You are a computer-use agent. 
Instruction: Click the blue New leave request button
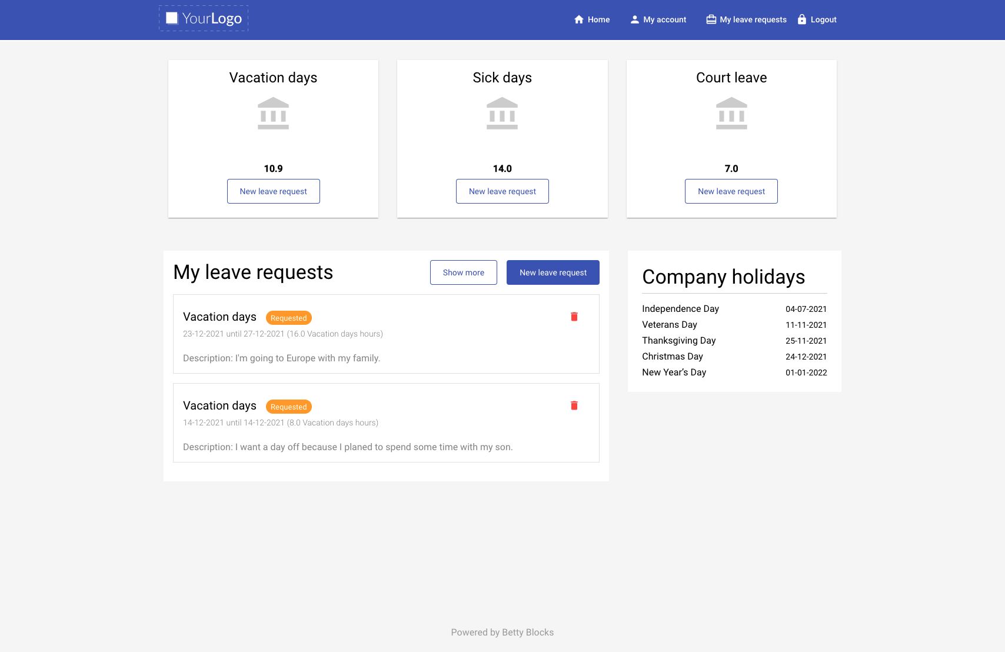click(x=553, y=272)
